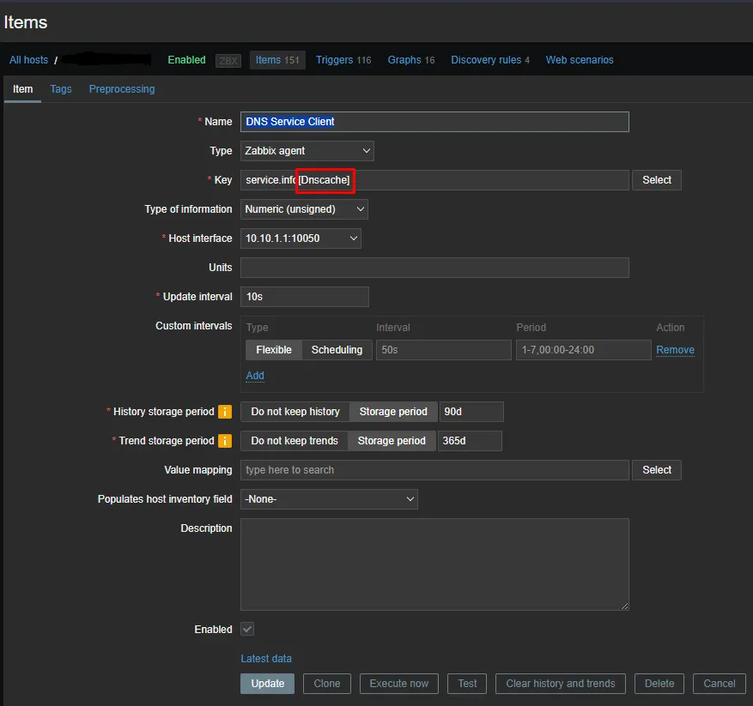
Task: Expand Type of information dropdown
Action: (x=304, y=209)
